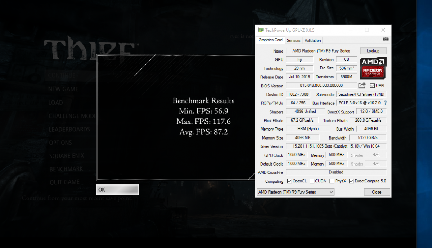Toggle the DirectCompute 5.0 checkbox
Screen dimensions: 432x248
tap(351, 181)
